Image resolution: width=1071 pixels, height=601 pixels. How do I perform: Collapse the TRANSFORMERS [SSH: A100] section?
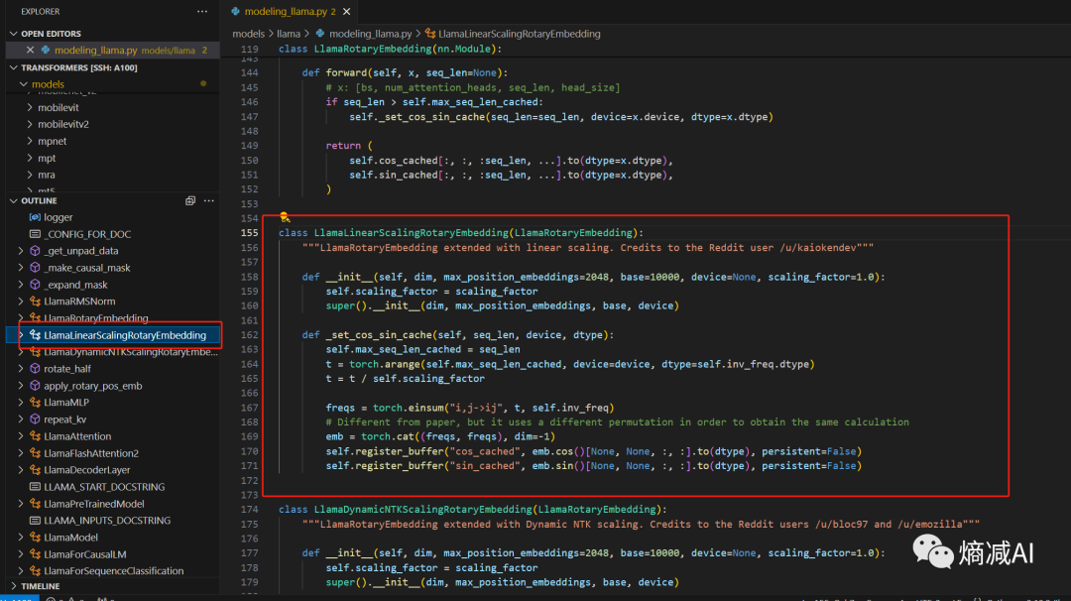14,67
